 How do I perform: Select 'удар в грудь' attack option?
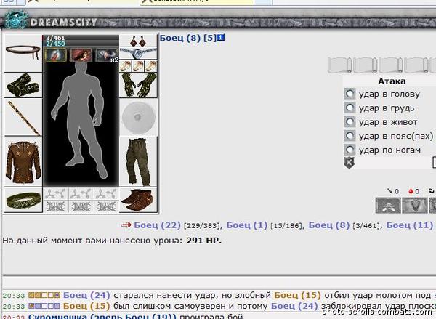click(350, 108)
